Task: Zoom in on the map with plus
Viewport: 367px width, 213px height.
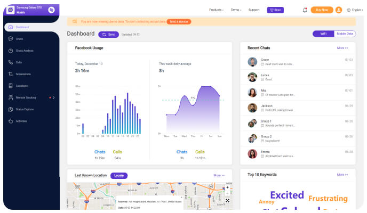Action: pyautogui.click(x=227, y=187)
